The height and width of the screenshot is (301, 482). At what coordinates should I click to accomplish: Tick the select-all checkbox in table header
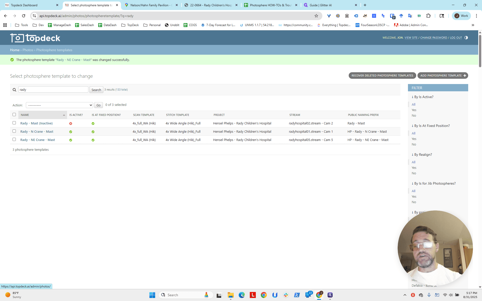coord(14,115)
